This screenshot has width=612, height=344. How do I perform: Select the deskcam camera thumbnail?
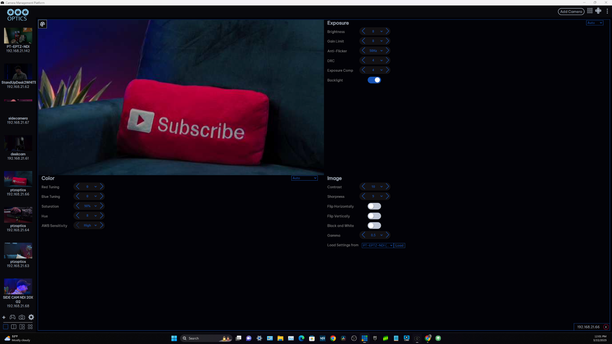pyautogui.click(x=18, y=143)
